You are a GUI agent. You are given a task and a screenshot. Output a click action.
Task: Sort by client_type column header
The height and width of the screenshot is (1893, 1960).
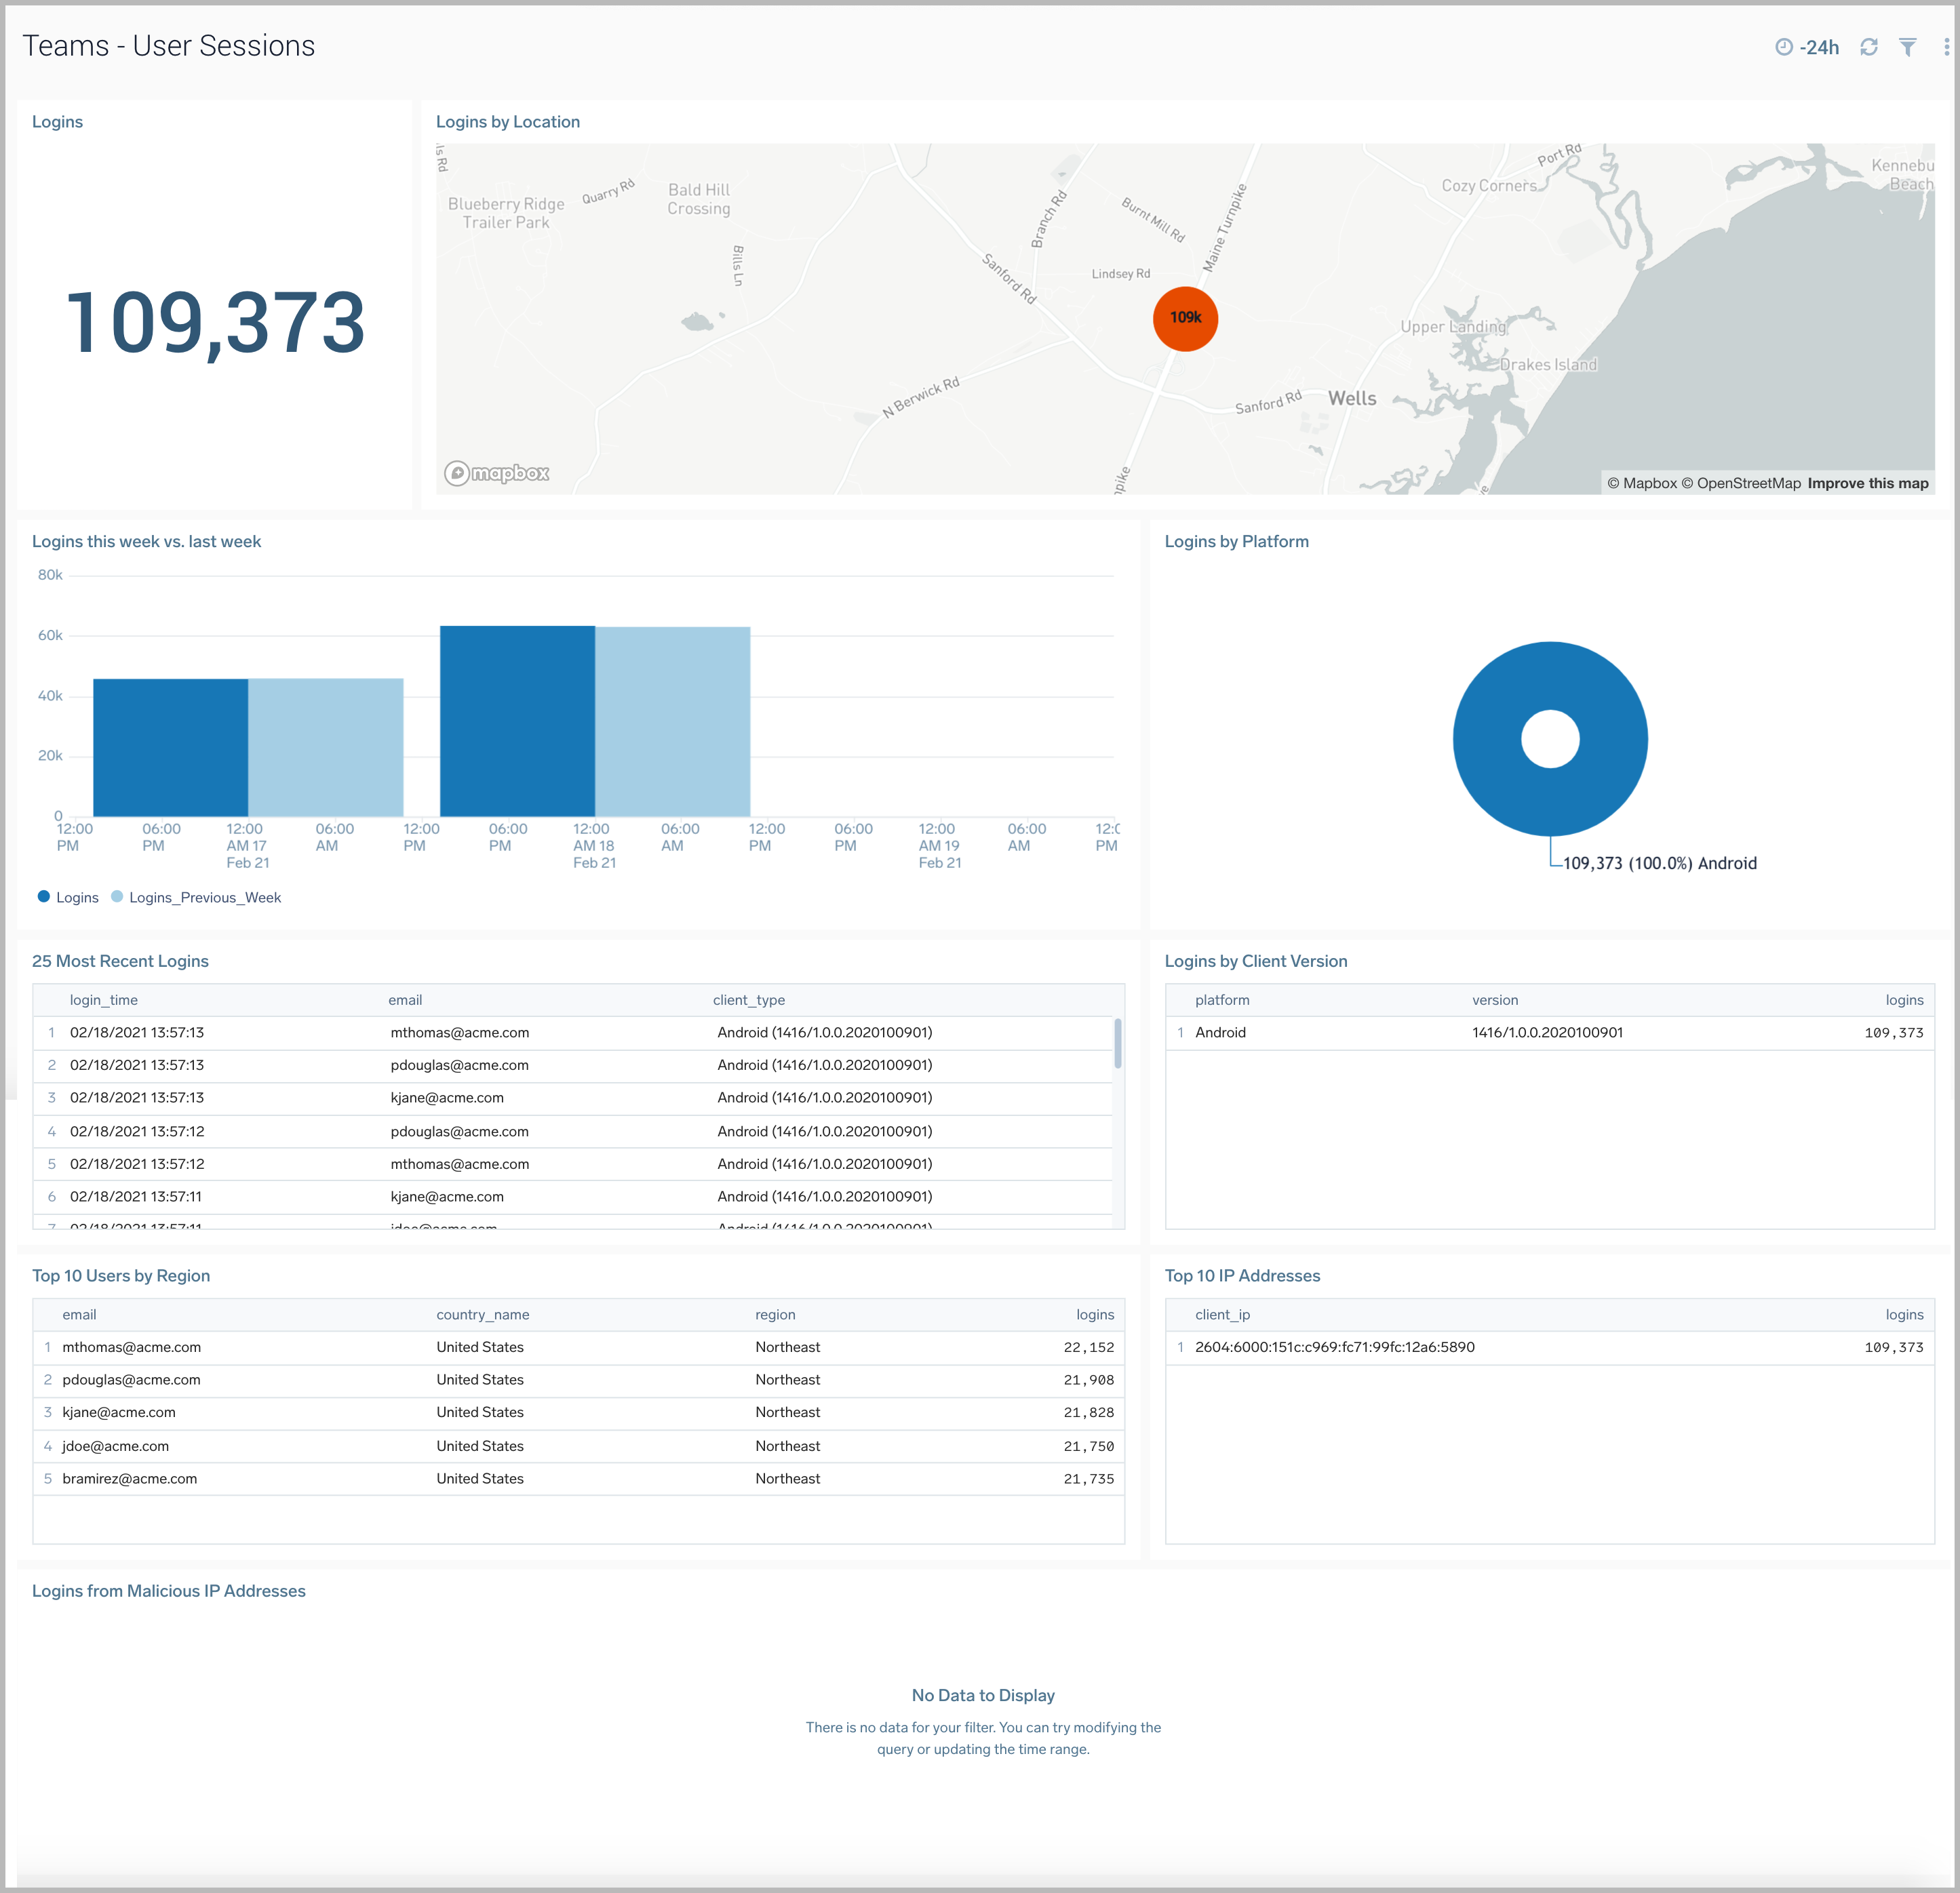point(748,1001)
